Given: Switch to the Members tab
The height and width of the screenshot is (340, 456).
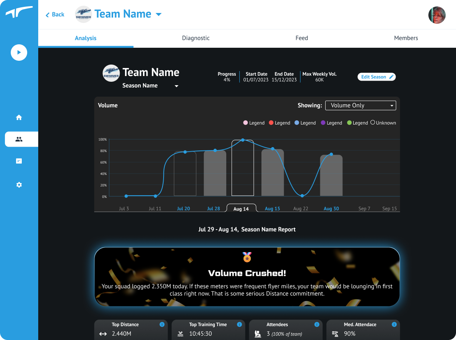Looking at the screenshot, I should coord(406,38).
